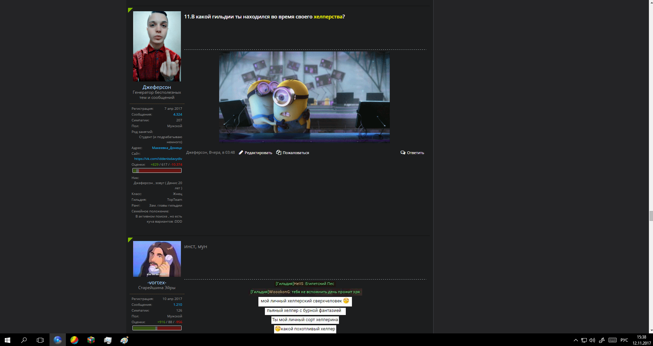Click guild value TopTeam

[x=174, y=200]
